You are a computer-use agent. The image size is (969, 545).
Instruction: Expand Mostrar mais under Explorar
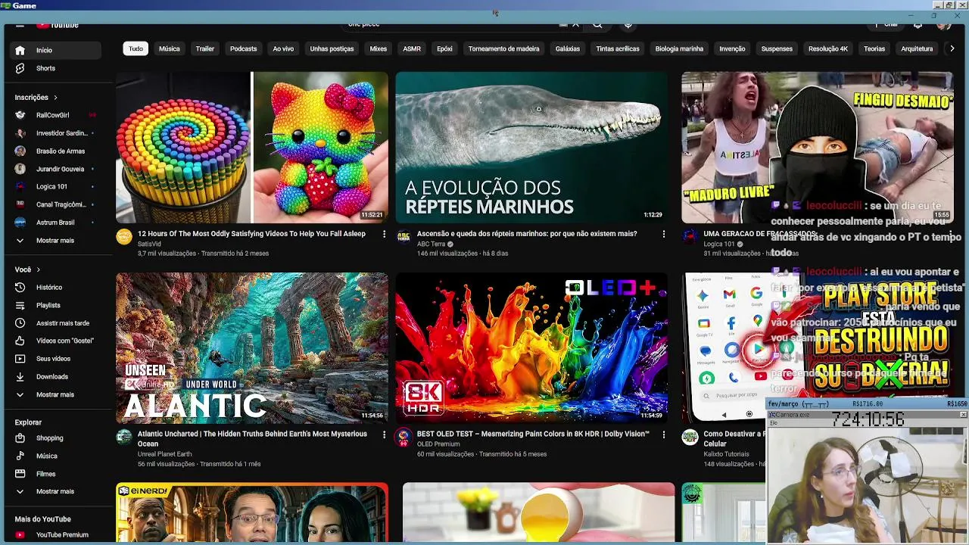(55, 491)
